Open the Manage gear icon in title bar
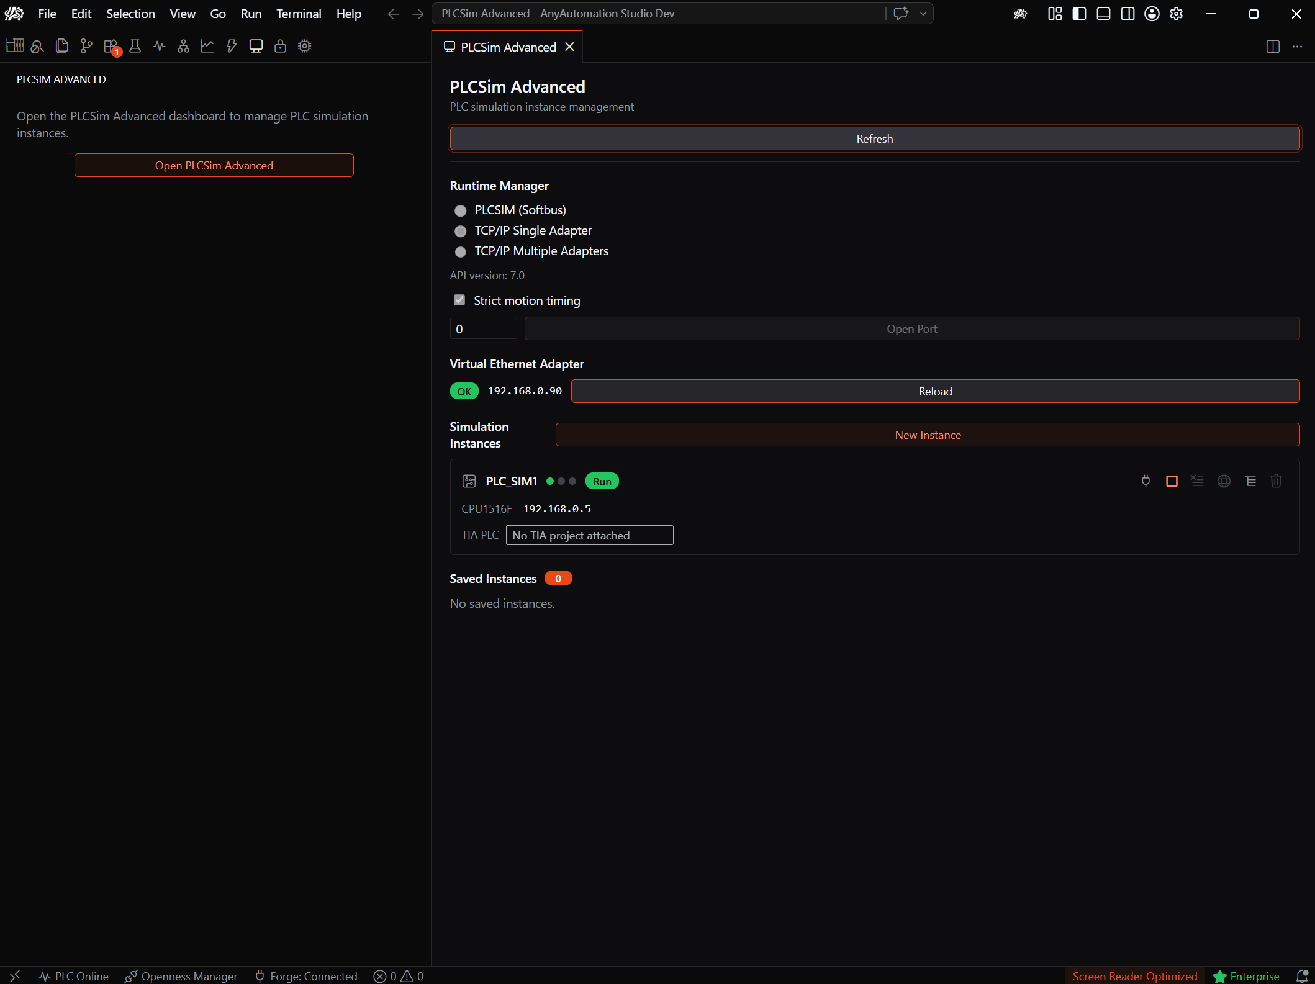This screenshot has height=984, width=1315. point(1176,14)
